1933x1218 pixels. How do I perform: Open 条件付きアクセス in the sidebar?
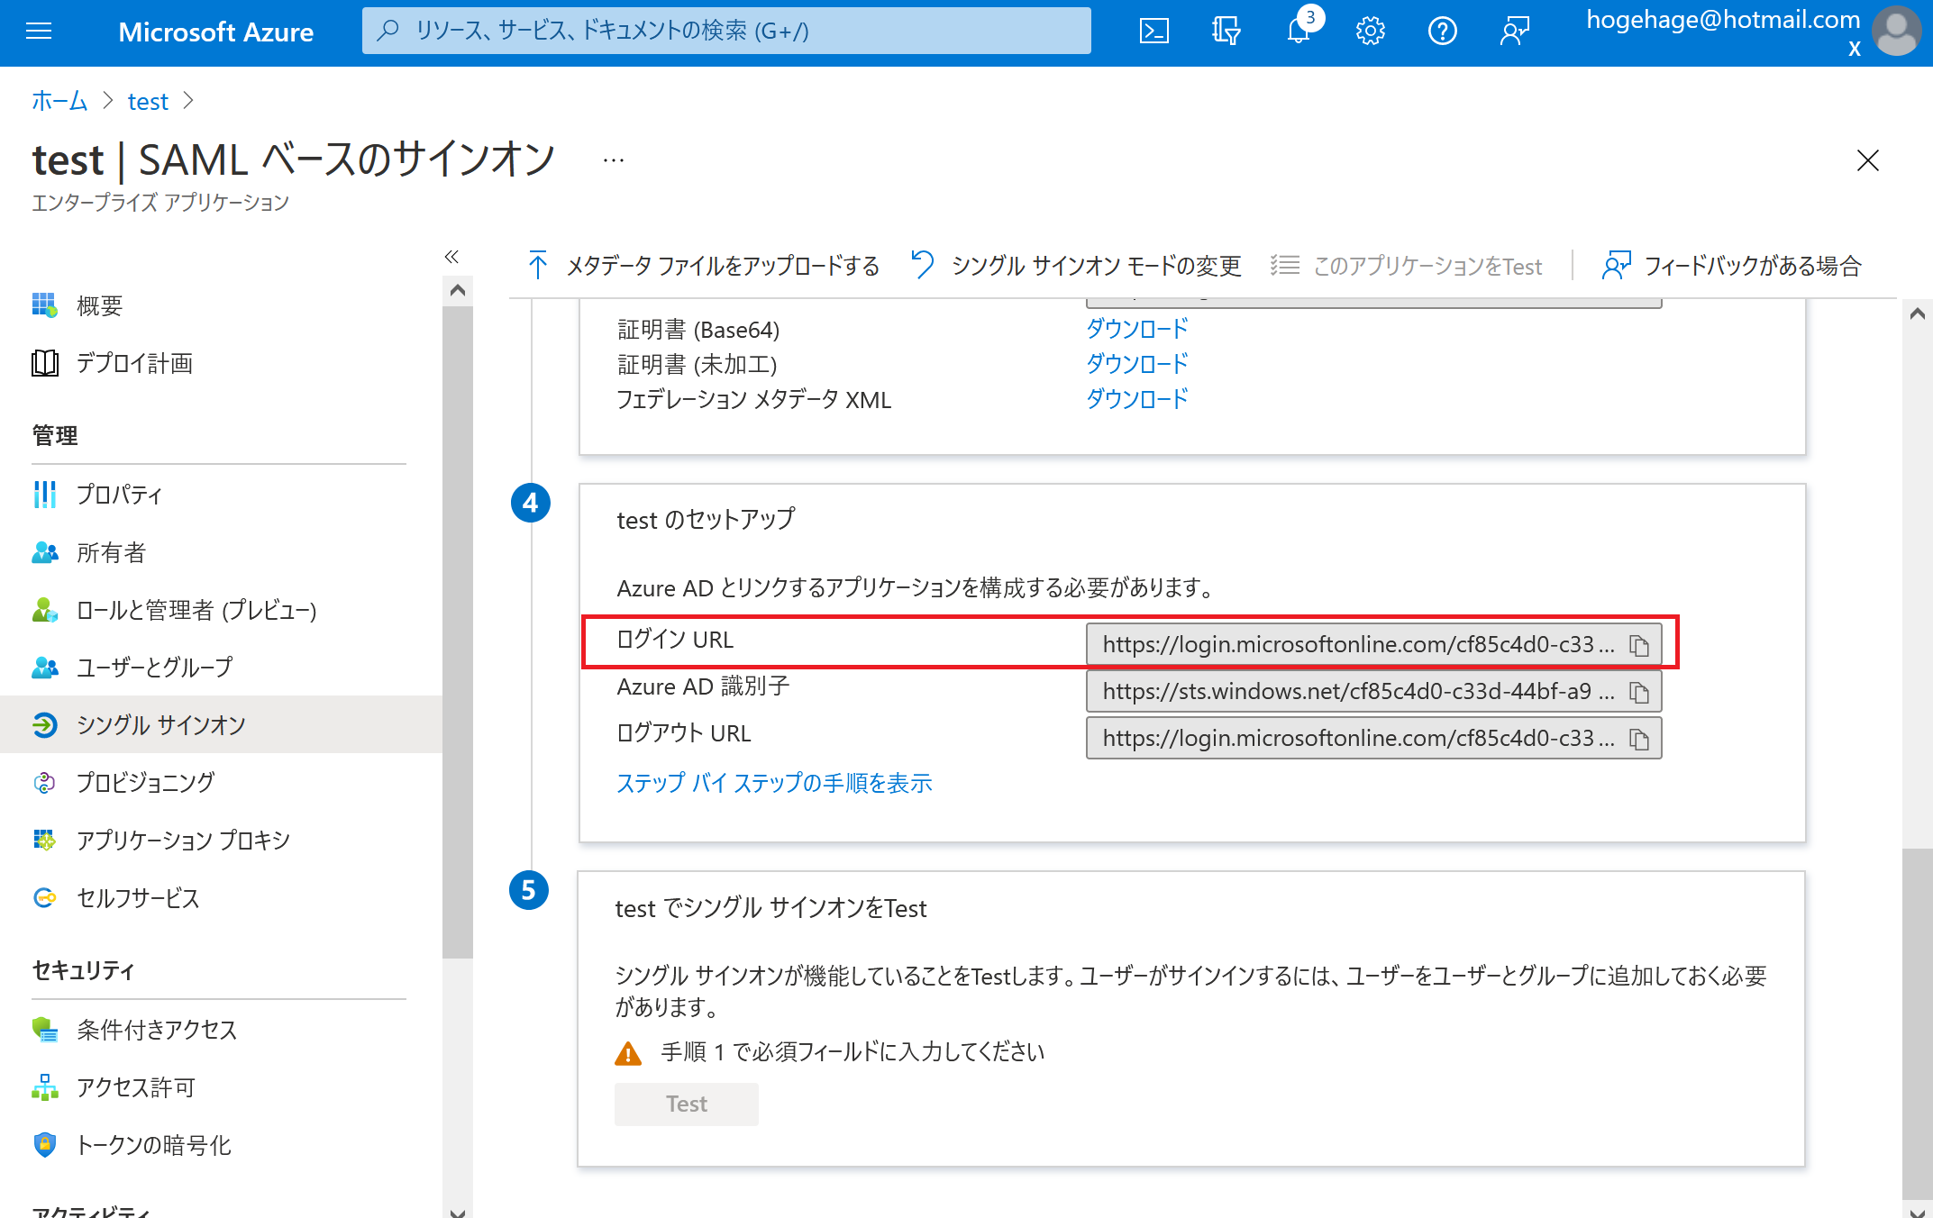point(221,1030)
